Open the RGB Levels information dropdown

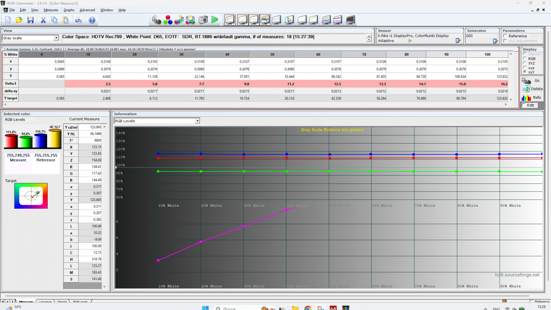[x=197, y=121]
